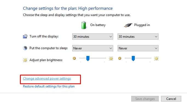Screen dimensions: 187x107
Task: Click the On battery brightness slider handle
Action: coord(88,58)
